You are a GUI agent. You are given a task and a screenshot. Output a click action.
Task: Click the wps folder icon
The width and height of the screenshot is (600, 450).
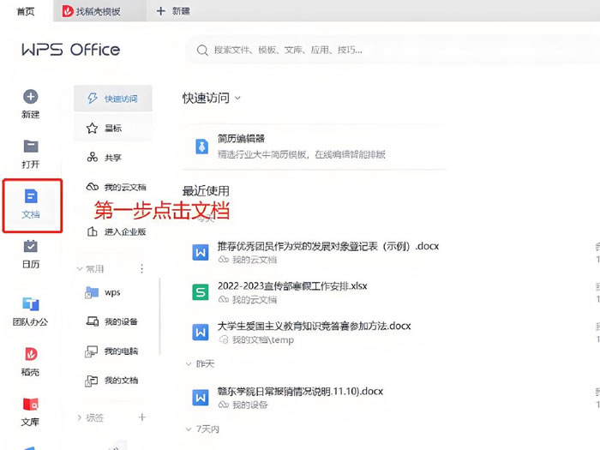pos(92,293)
